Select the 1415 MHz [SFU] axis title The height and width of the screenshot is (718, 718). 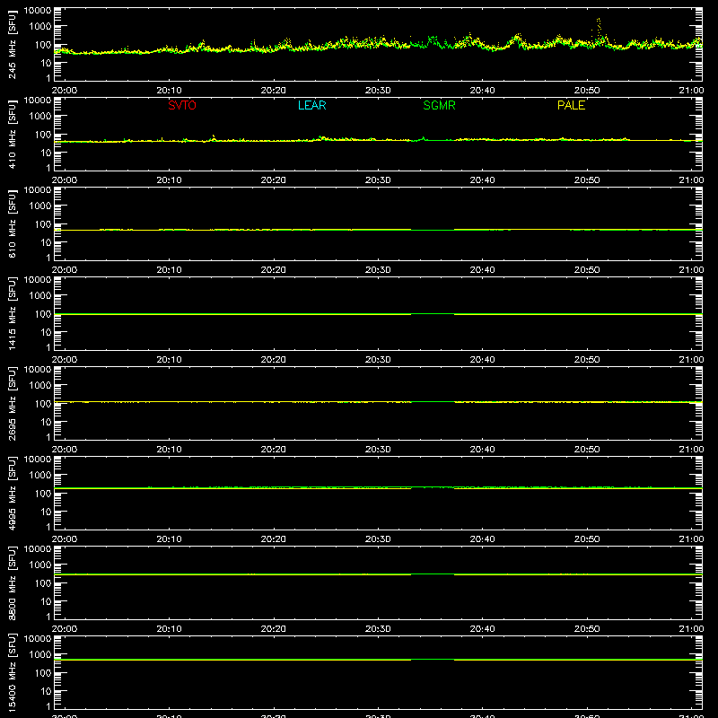click(13, 313)
